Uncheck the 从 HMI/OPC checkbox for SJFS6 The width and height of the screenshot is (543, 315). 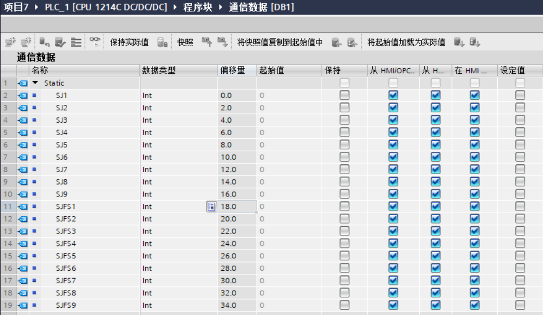click(x=393, y=268)
